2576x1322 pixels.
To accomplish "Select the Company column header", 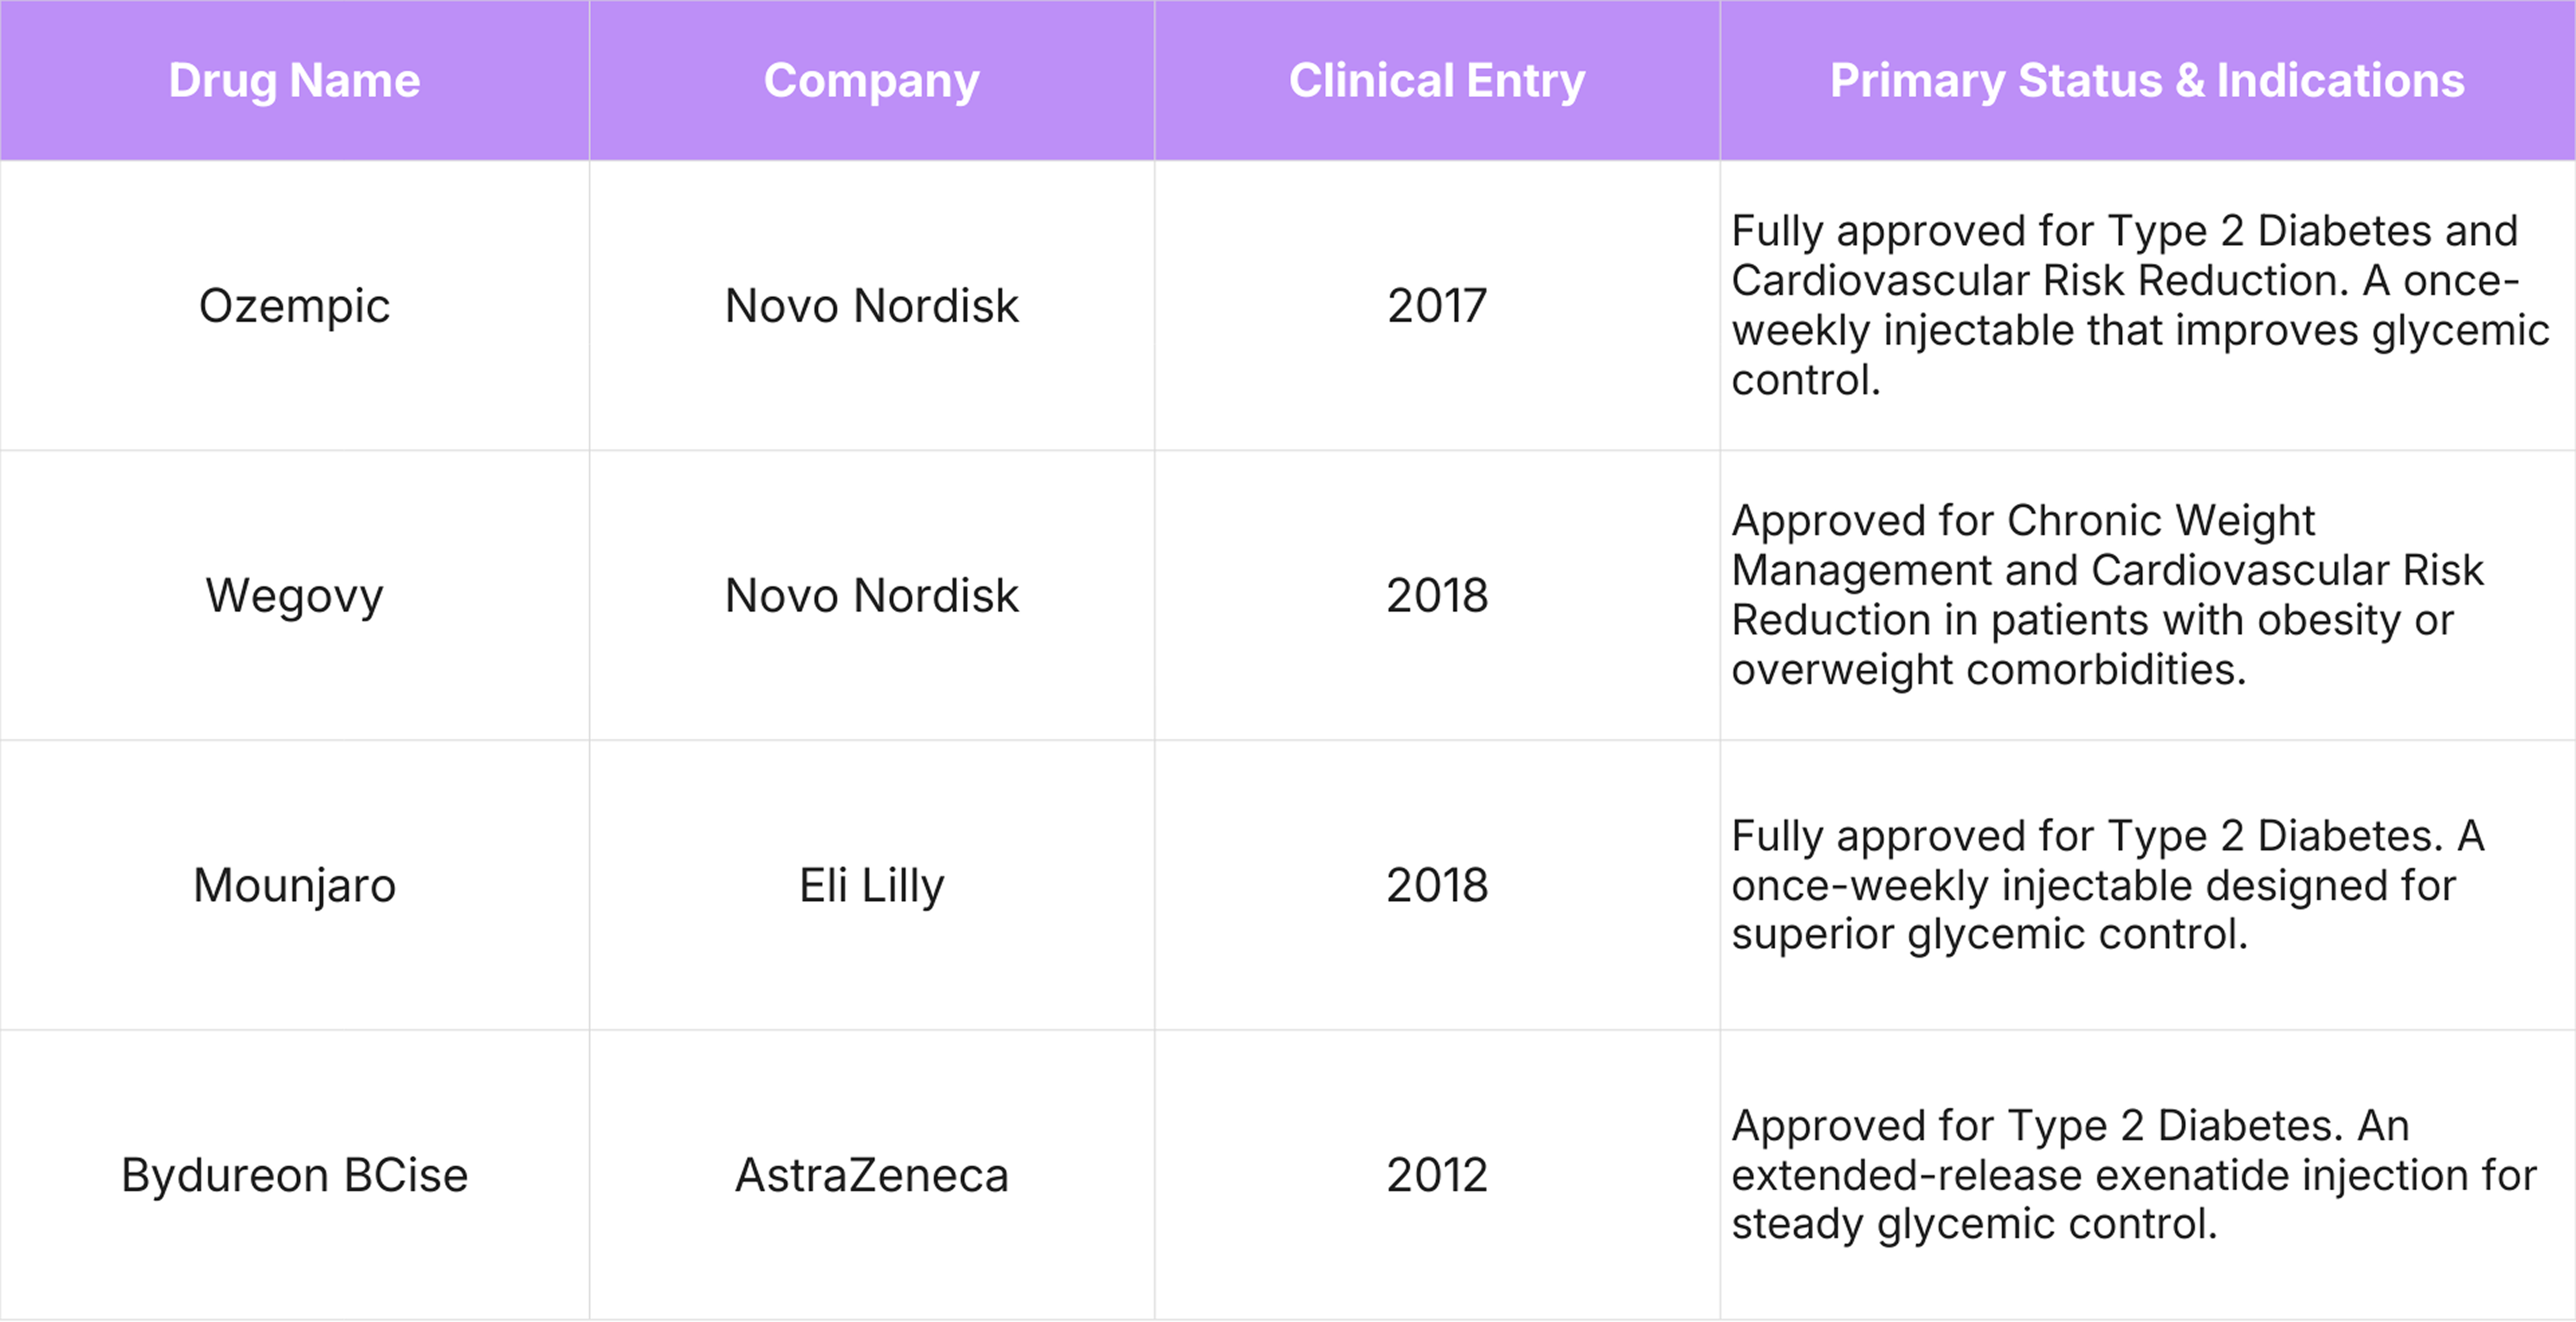I will [871, 80].
